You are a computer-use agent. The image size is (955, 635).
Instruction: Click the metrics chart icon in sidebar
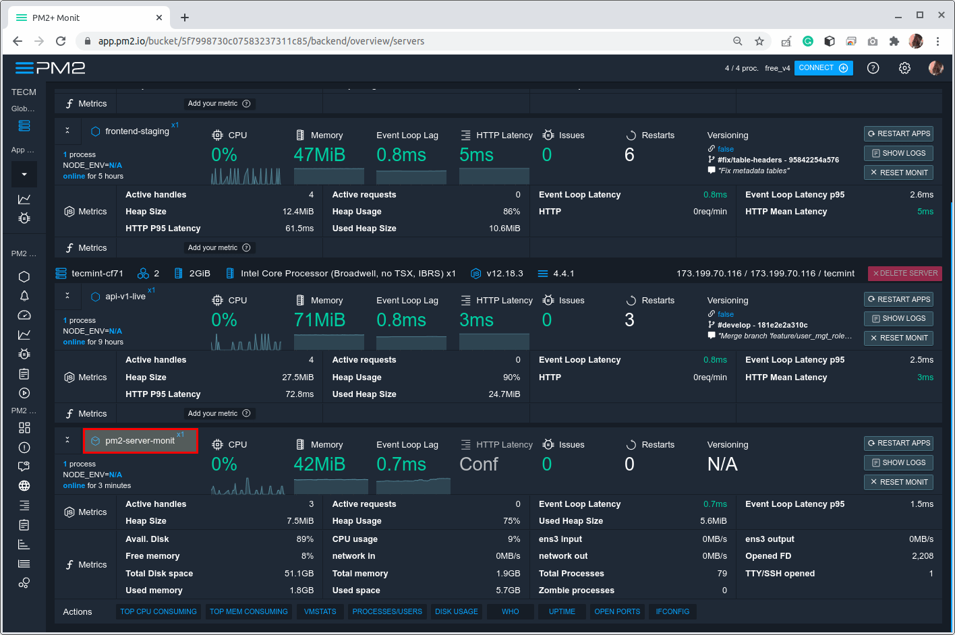tap(24, 334)
